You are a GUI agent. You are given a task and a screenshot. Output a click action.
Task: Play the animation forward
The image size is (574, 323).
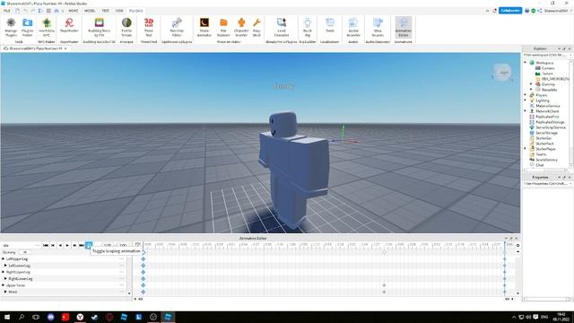pyautogui.click(x=67, y=245)
